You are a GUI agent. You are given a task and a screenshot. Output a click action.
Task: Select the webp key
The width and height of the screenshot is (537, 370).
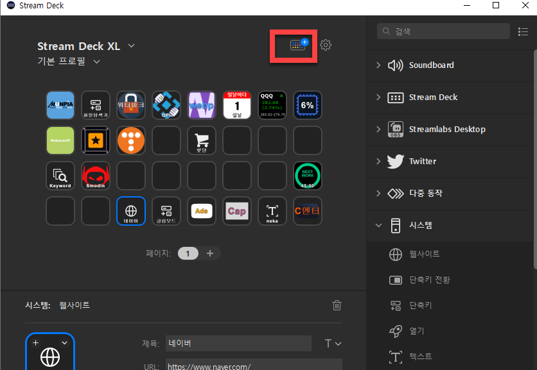pyautogui.click(x=202, y=105)
